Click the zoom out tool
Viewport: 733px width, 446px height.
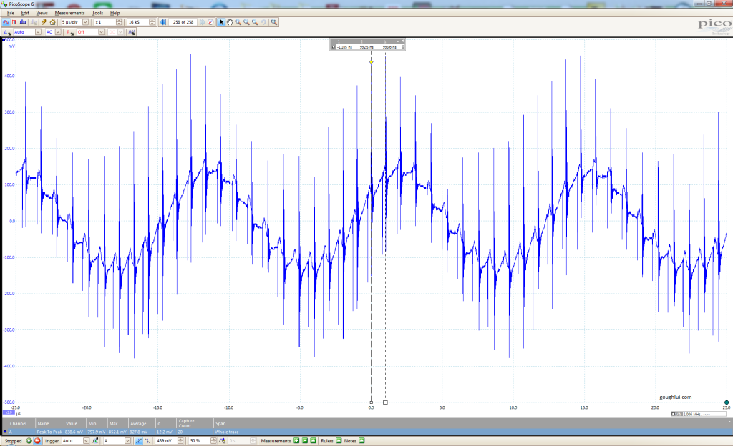point(256,22)
